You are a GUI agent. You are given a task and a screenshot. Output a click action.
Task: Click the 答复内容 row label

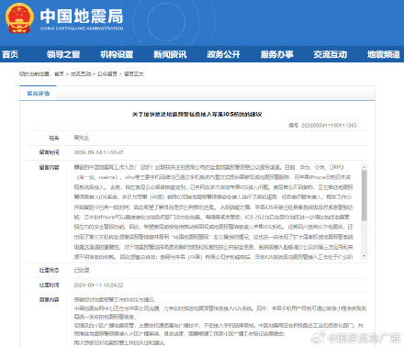click(49, 299)
